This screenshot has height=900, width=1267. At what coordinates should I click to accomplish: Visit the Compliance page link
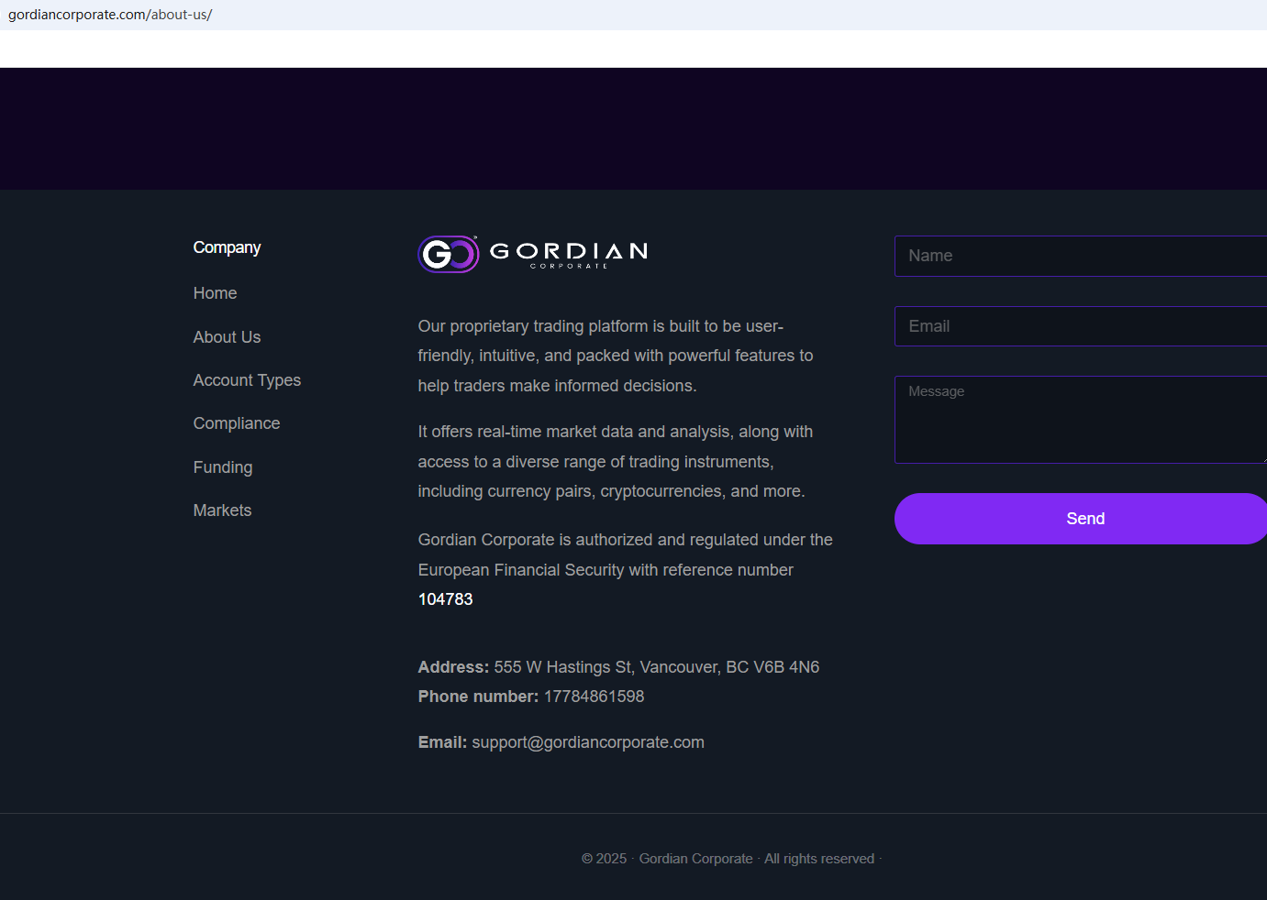pos(237,423)
